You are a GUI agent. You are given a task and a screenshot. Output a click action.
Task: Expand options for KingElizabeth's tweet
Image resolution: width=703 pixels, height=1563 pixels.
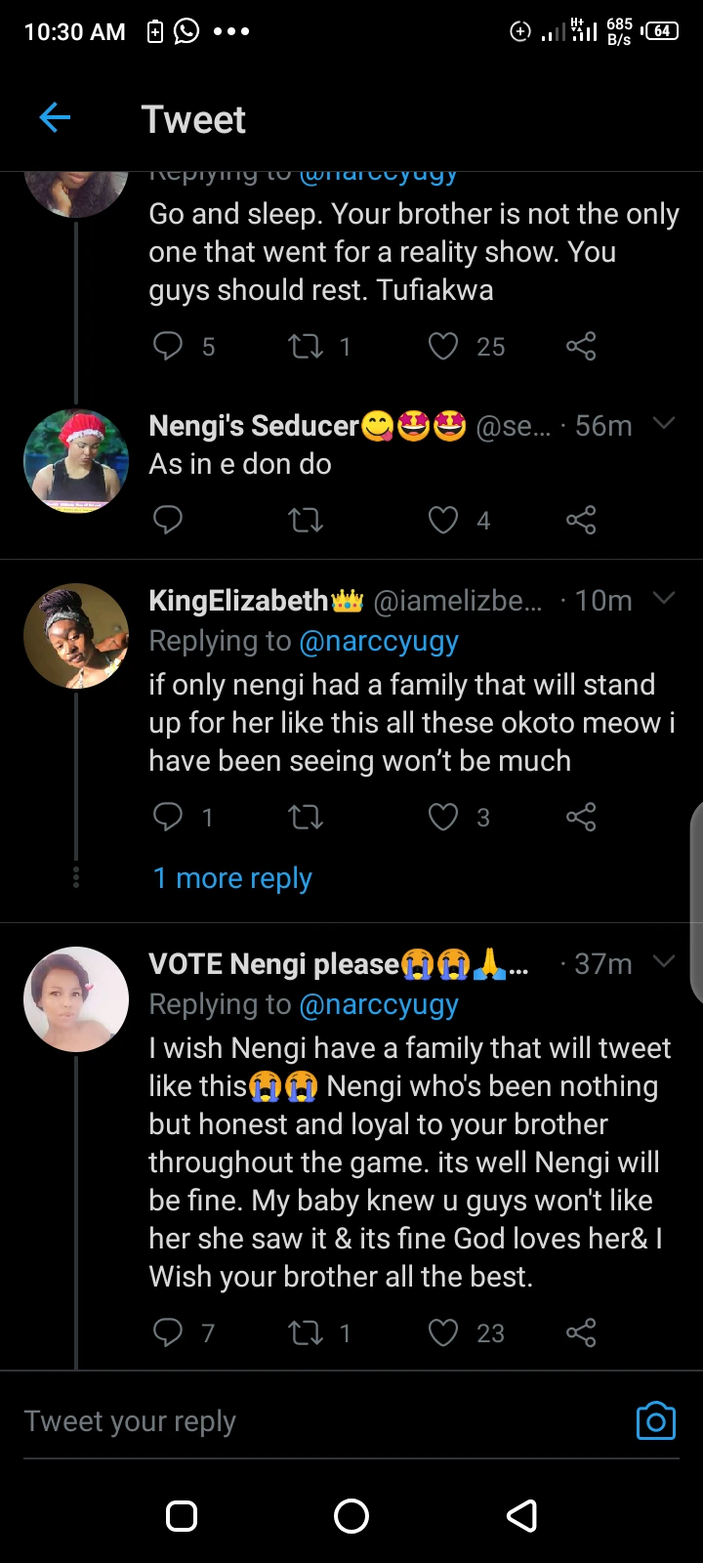coord(664,599)
